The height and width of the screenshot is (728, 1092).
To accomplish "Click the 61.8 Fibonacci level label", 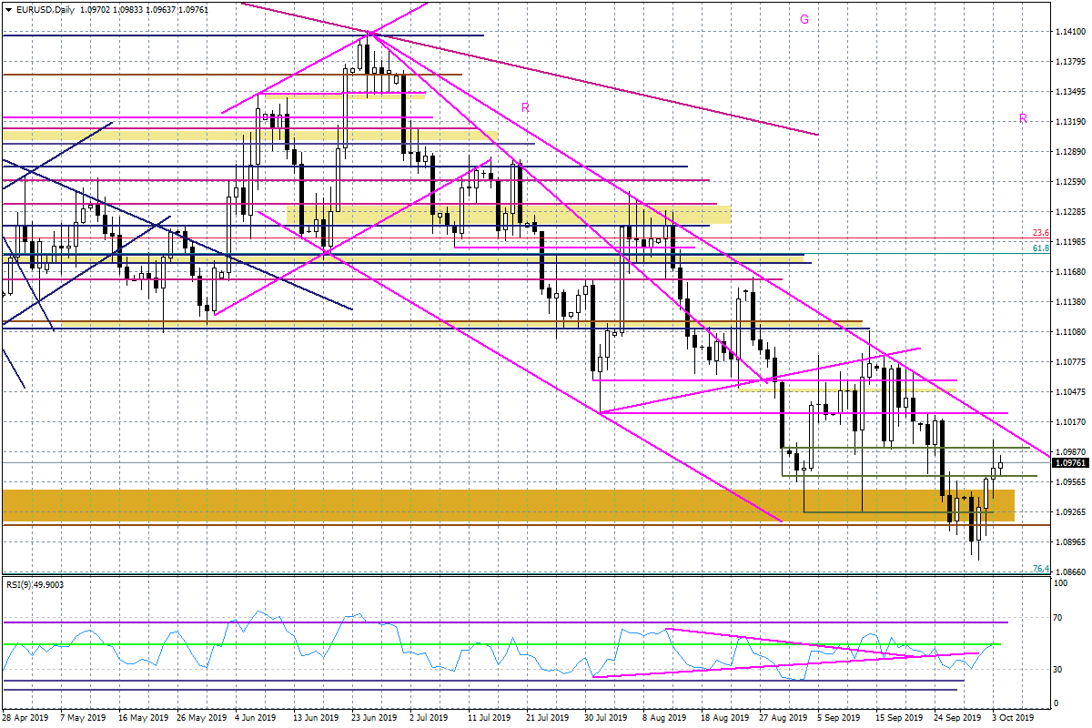I will pyautogui.click(x=1042, y=248).
